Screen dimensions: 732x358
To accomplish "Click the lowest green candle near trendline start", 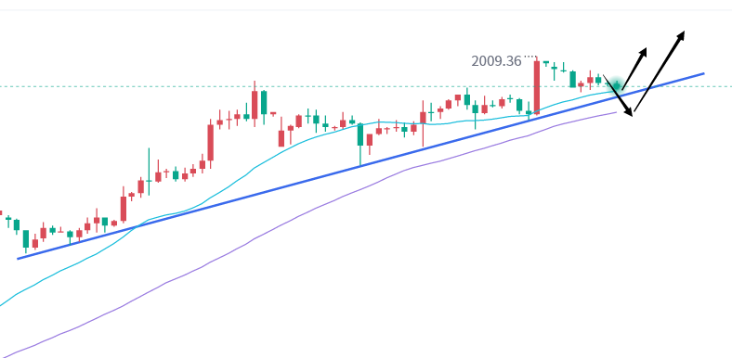I will [x=26, y=239].
